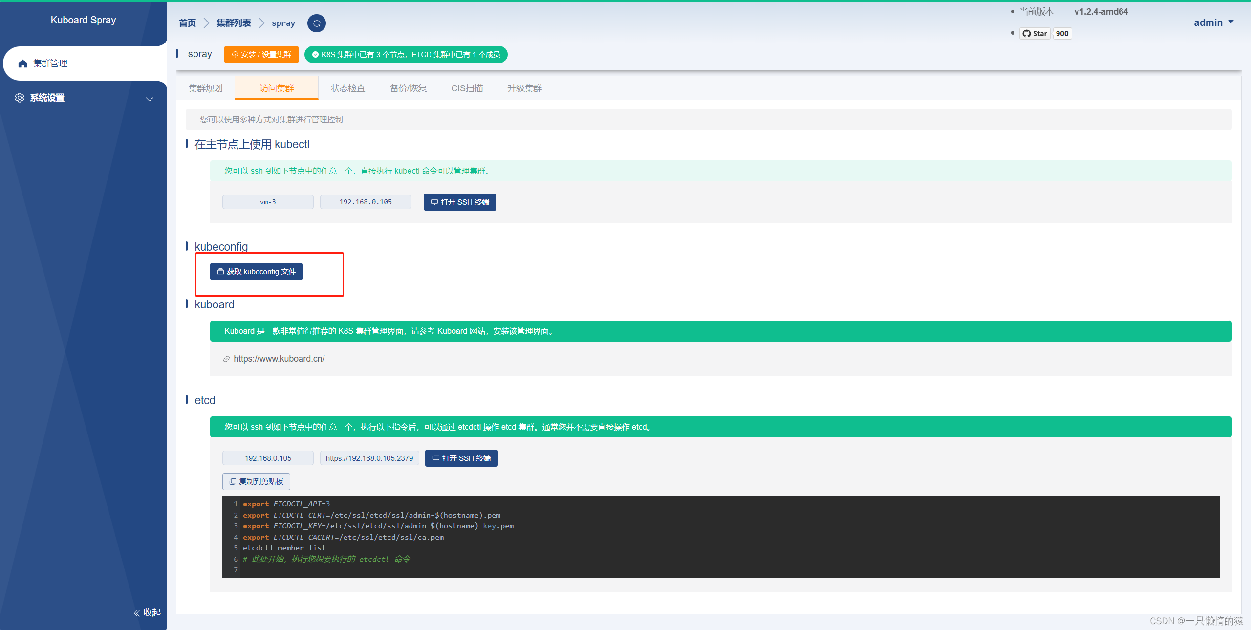Viewport: 1251px width, 630px height.
Task: Click 获取 kubeconfig 文件 button
Action: (x=256, y=272)
